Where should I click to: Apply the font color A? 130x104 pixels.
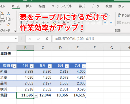pos(64,22)
